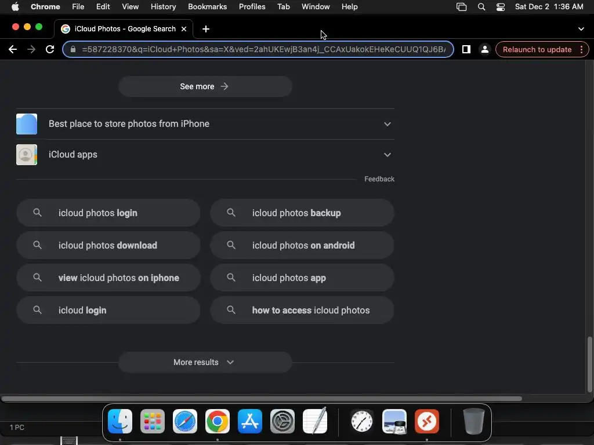Search icloud photos app suggestion
Image resolution: width=594 pixels, height=445 pixels.
pyautogui.click(x=302, y=278)
